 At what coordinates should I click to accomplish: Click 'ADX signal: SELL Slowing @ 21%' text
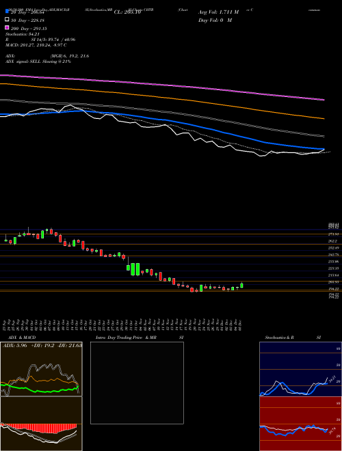[38, 61]
